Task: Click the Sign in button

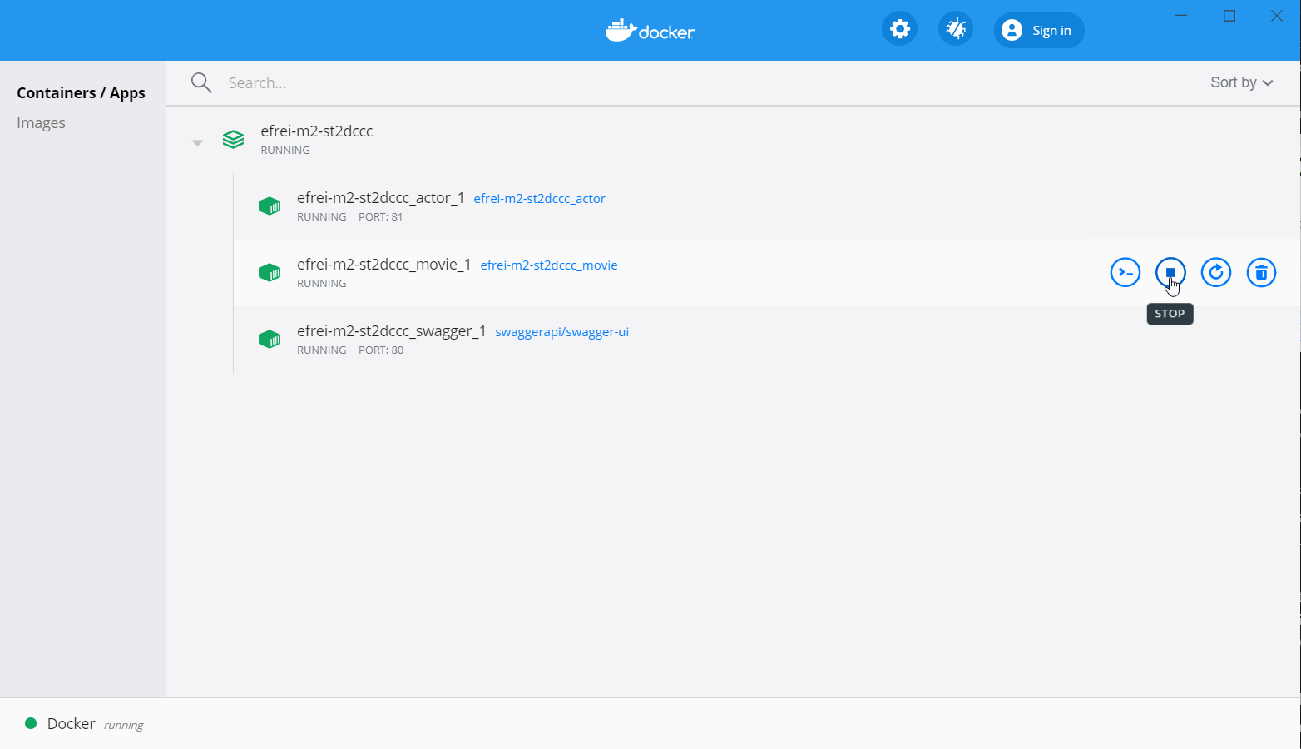Action: coord(1039,30)
